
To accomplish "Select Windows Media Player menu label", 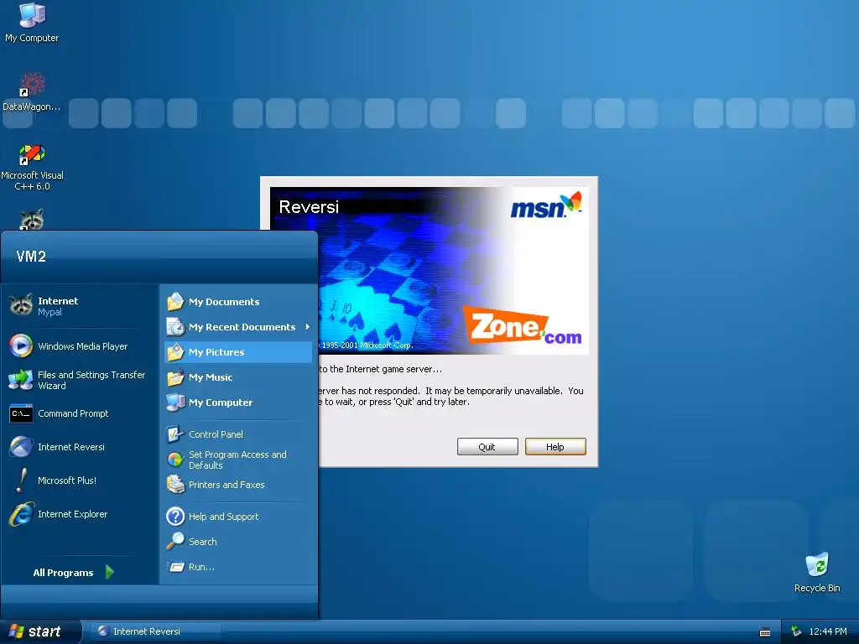I will tap(83, 346).
